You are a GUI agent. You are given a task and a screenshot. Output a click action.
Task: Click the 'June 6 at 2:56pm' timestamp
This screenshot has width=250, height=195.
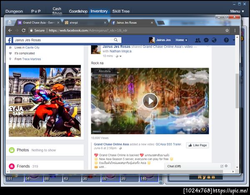(105, 148)
